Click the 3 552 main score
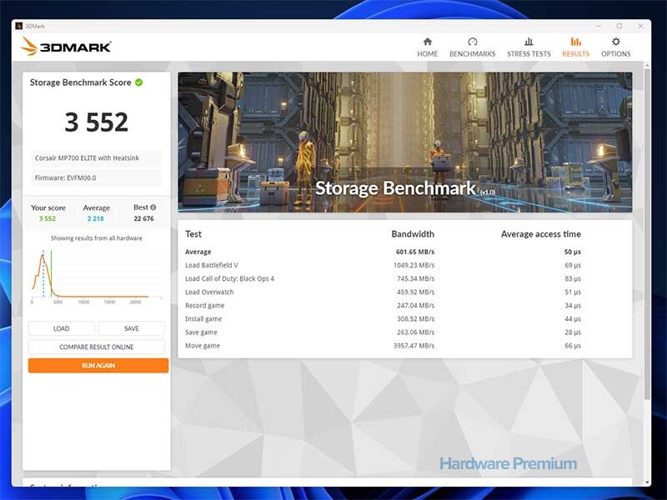Screen dimensions: 667x500 coord(97,122)
